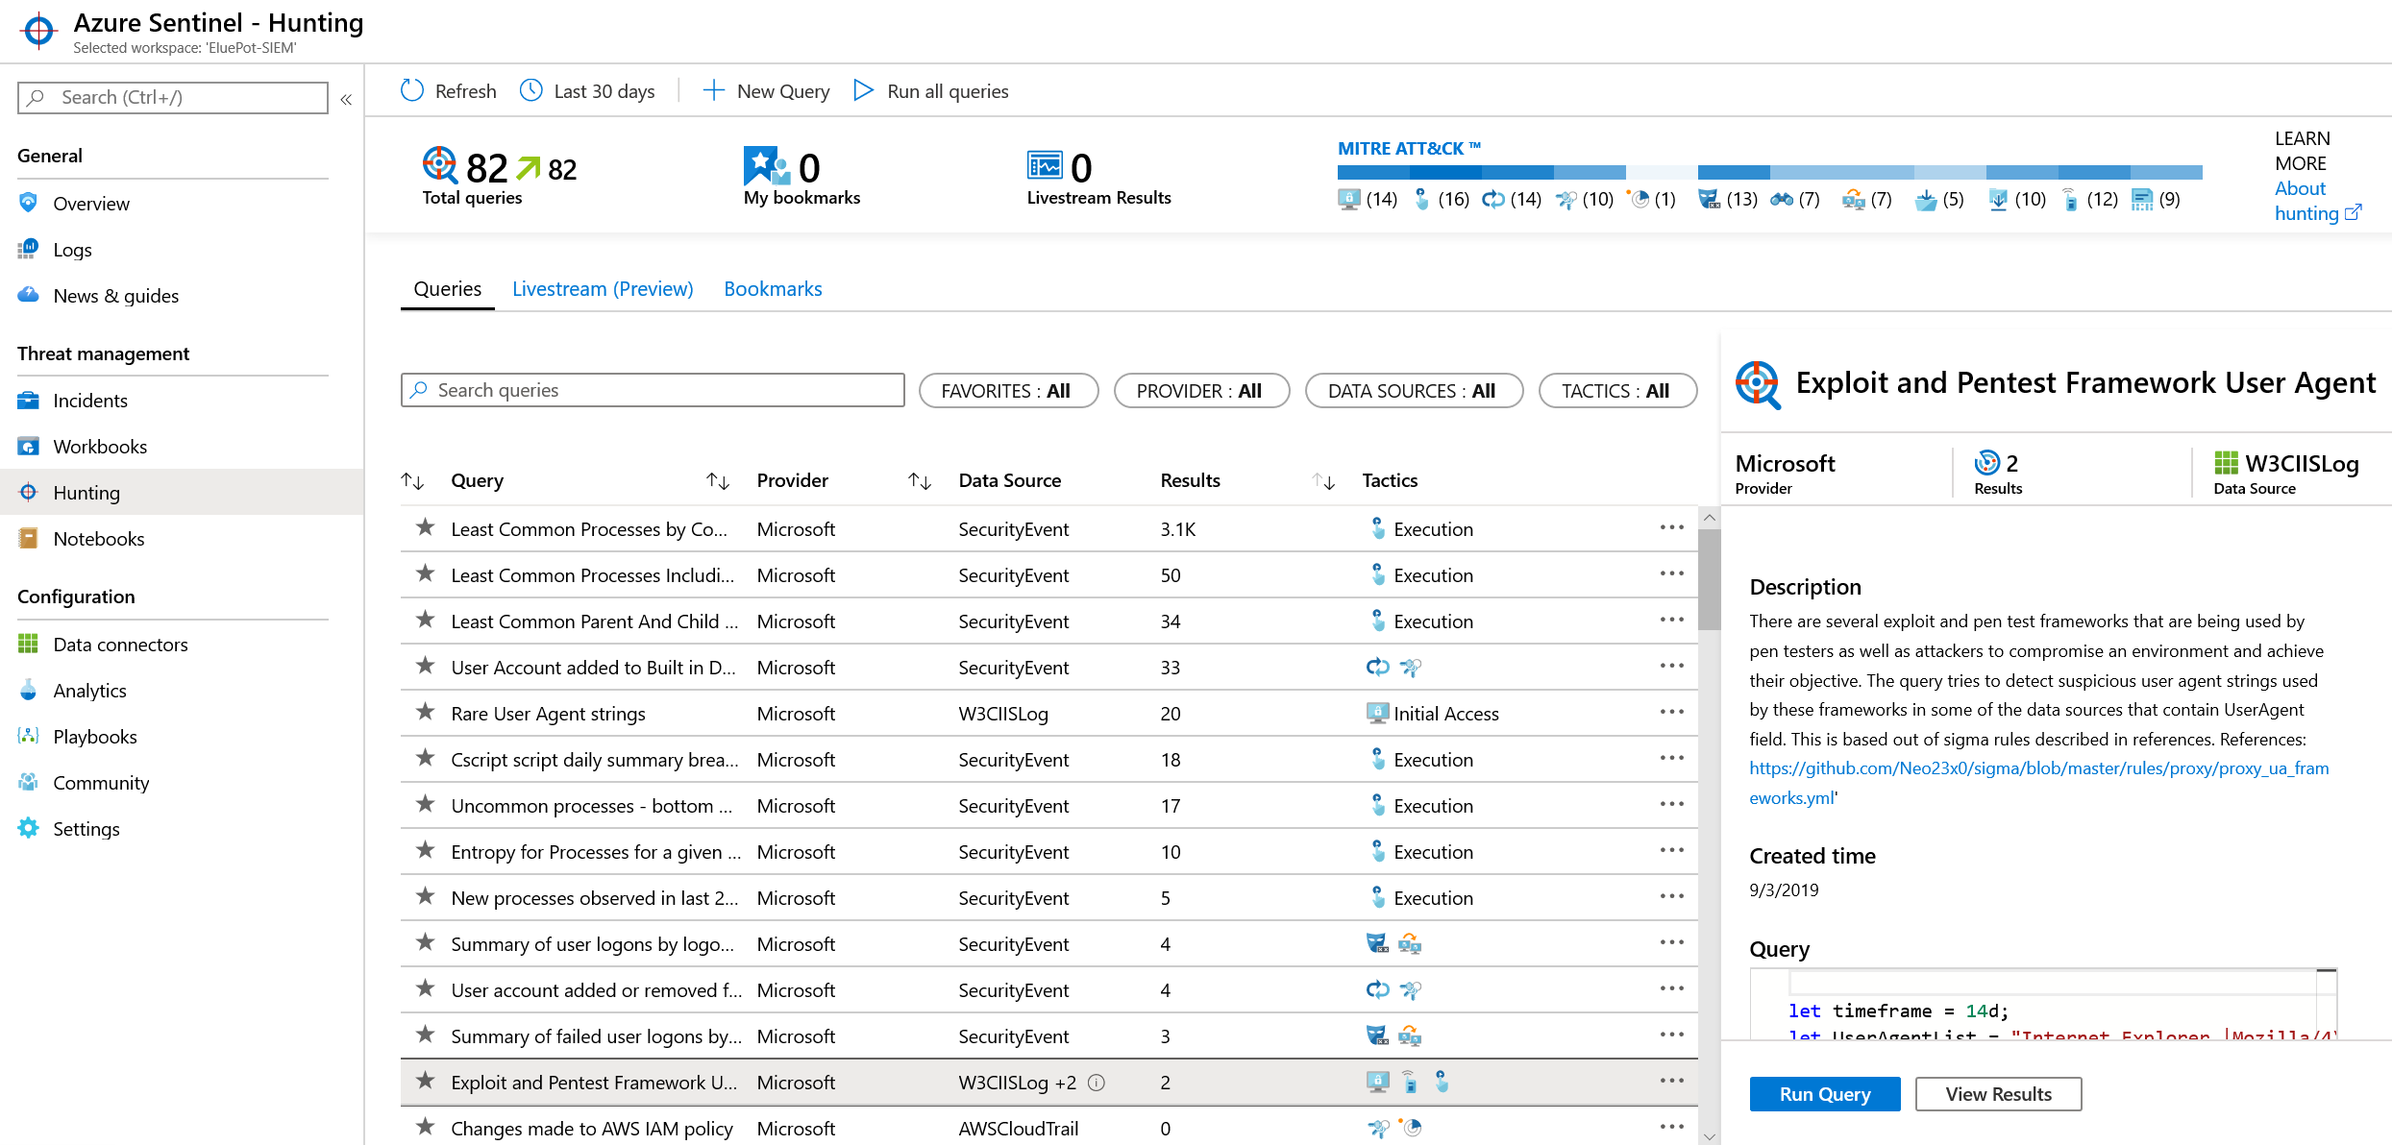Image resolution: width=2392 pixels, height=1145 pixels.
Task: Select Uncommon processes - bottom query row
Action: pos(1048,805)
